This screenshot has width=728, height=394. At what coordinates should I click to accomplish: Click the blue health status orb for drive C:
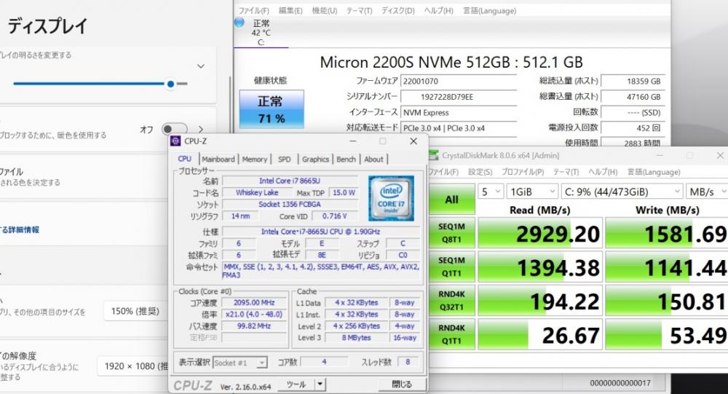(239, 23)
